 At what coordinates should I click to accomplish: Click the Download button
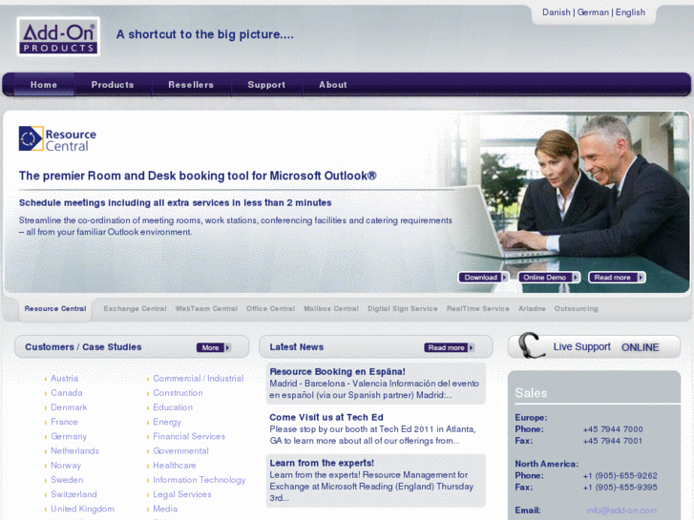click(483, 278)
